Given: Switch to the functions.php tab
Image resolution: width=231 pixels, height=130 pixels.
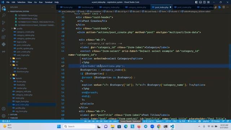Looking at the screenshot, I should pos(86,7).
